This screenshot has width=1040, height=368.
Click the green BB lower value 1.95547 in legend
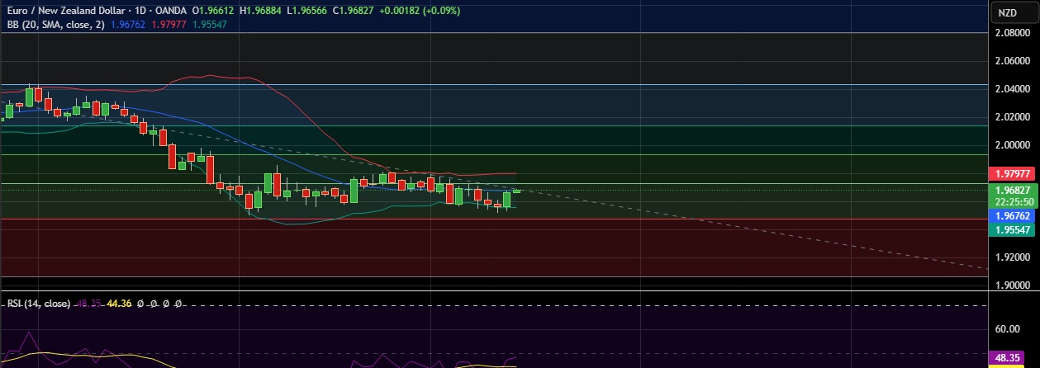pos(210,25)
